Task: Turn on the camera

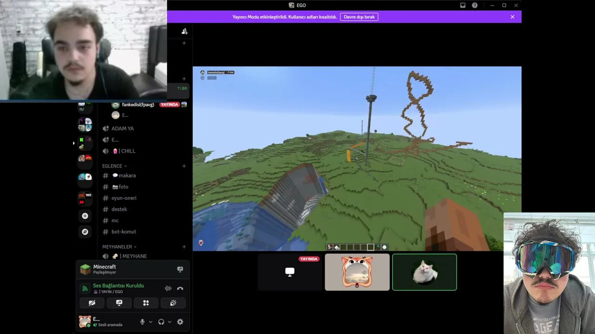Action: pyautogui.click(x=92, y=303)
